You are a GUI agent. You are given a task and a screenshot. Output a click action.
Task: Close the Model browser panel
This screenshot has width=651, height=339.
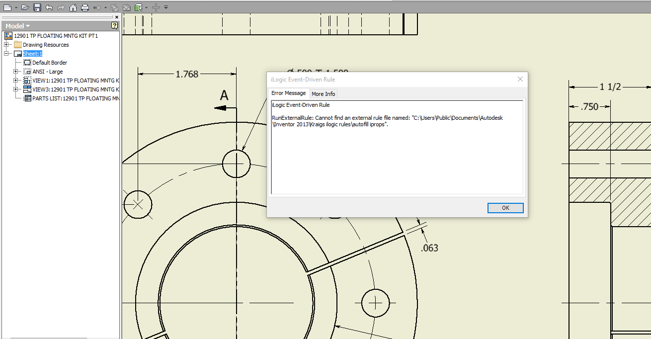point(116,17)
